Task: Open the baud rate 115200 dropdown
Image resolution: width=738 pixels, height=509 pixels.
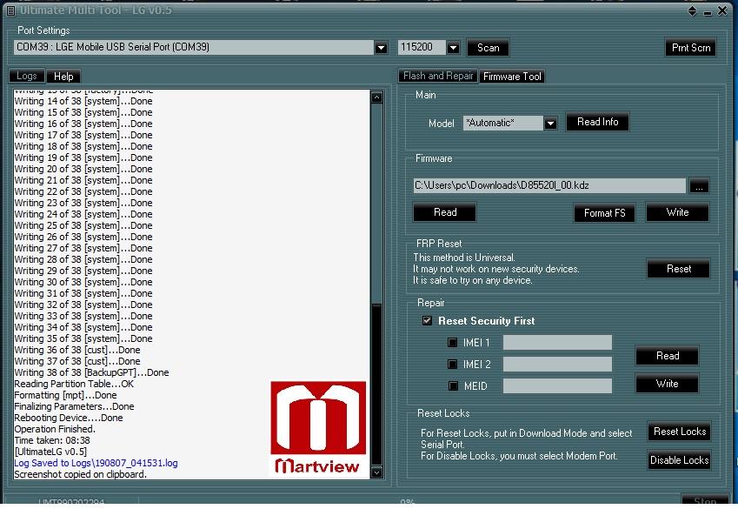Action: point(453,48)
